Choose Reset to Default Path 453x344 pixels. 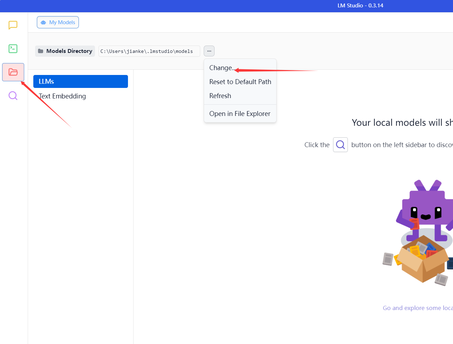[240, 82]
